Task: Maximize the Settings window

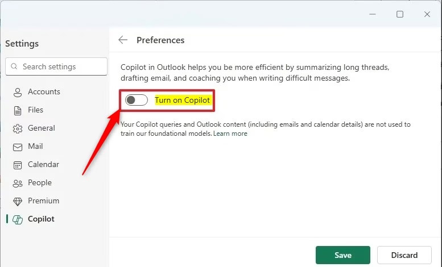Action: click(x=400, y=14)
